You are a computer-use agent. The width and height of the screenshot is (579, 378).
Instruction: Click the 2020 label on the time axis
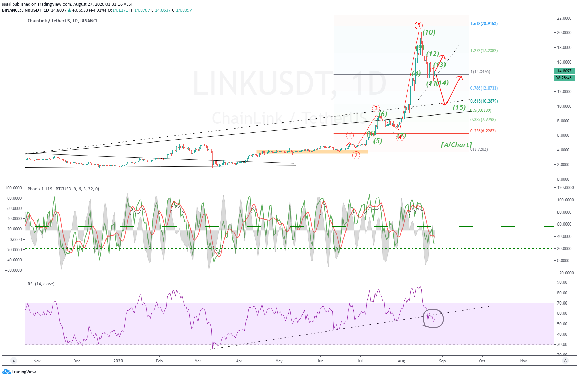118,361
